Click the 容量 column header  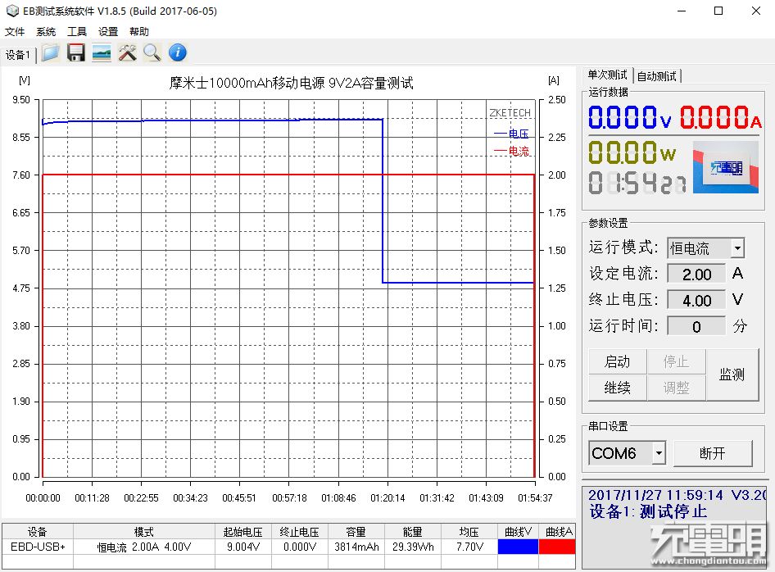click(356, 532)
